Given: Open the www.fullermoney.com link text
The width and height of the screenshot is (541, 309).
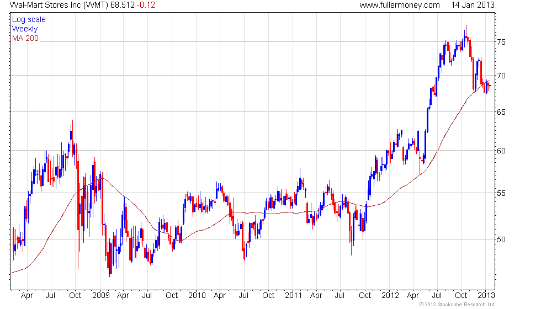Looking at the screenshot, I should click(400, 5).
